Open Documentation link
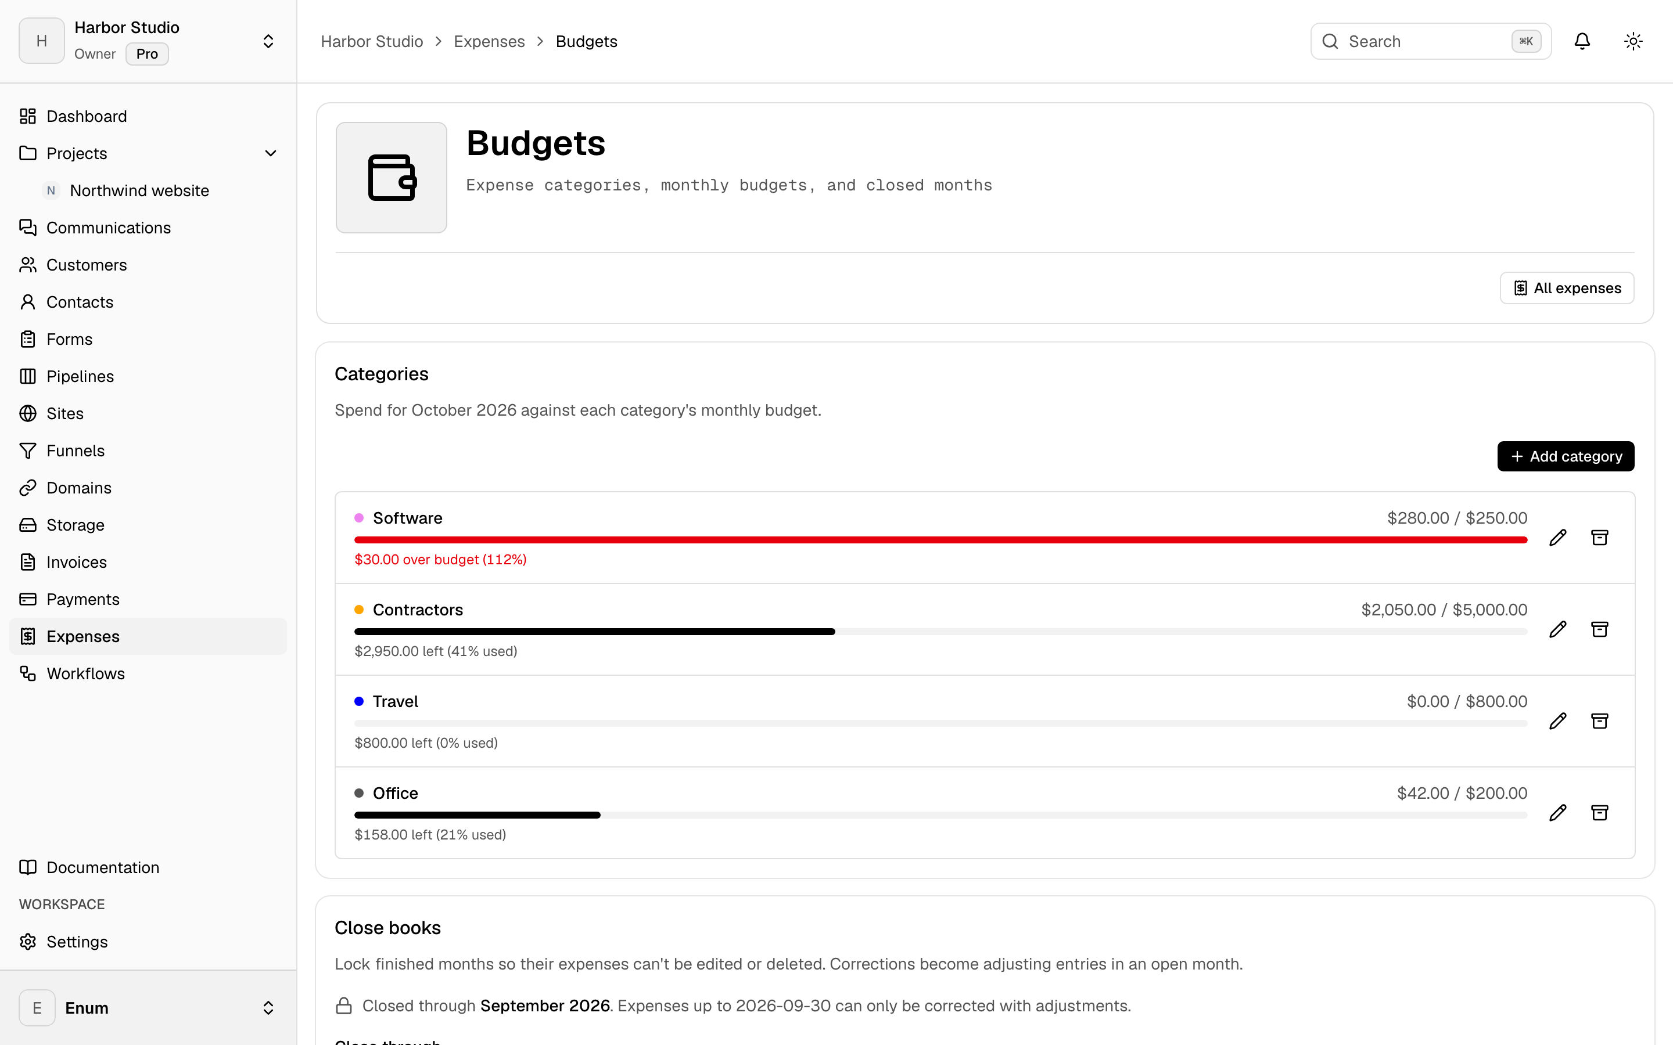This screenshot has height=1045, width=1673. (148, 867)
